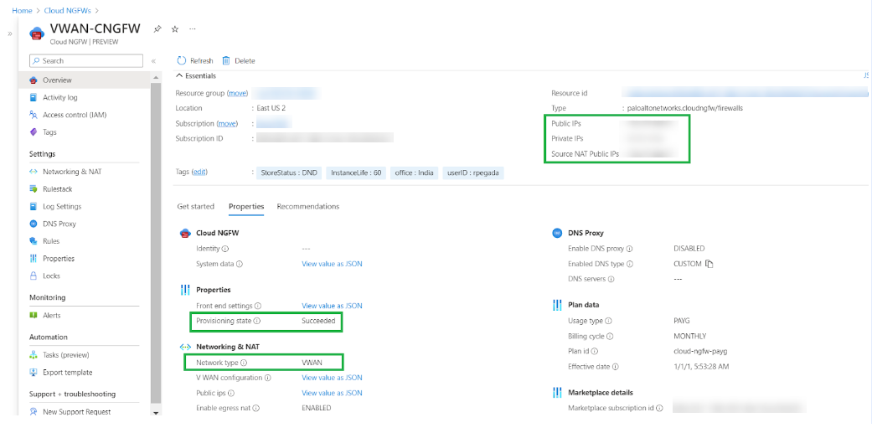872x433 pixels.
Task: Open Overview in the resource menu
Action: [x=85, y=80]
